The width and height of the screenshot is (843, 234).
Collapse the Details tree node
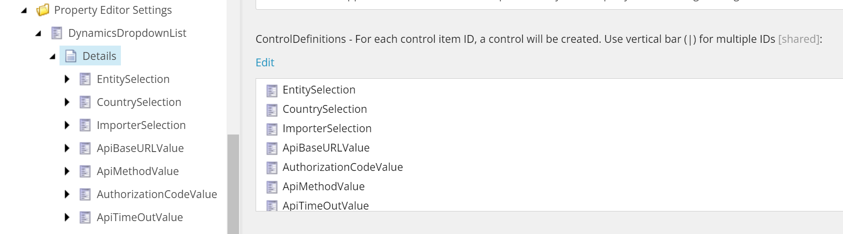pos(53,56)
